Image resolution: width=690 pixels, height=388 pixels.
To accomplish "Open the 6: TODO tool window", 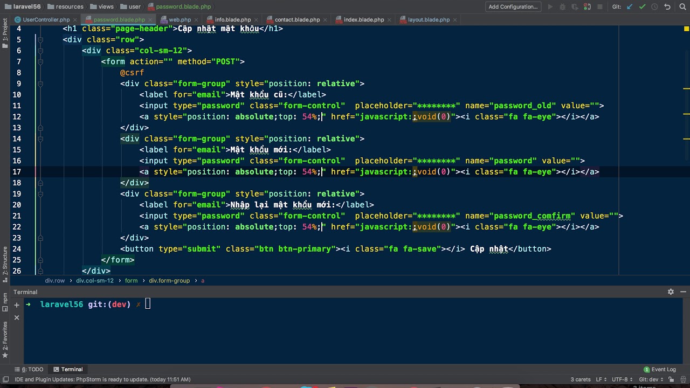I will point(29,370).
